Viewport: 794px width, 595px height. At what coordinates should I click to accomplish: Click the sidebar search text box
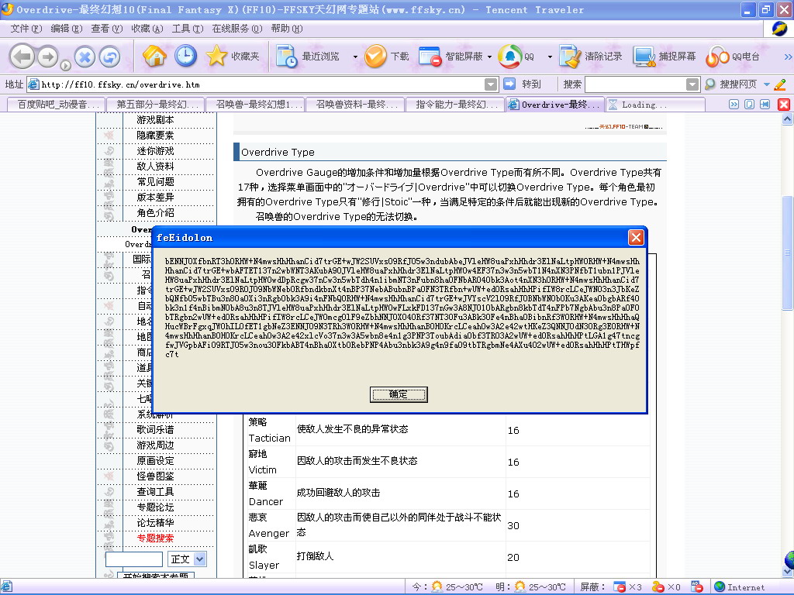point(133,559)
